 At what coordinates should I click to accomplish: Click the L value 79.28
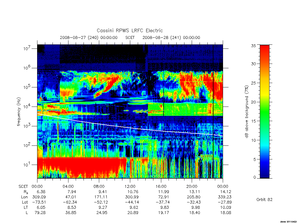[x=40, y=213]
